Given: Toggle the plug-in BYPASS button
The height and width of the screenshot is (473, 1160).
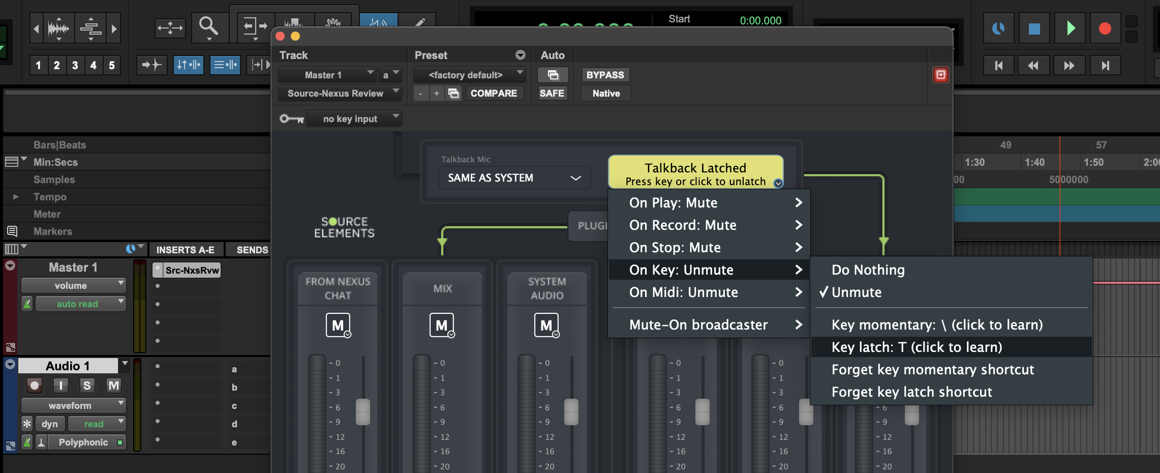Looking at the screenshot, I should [x=605, y=75].
